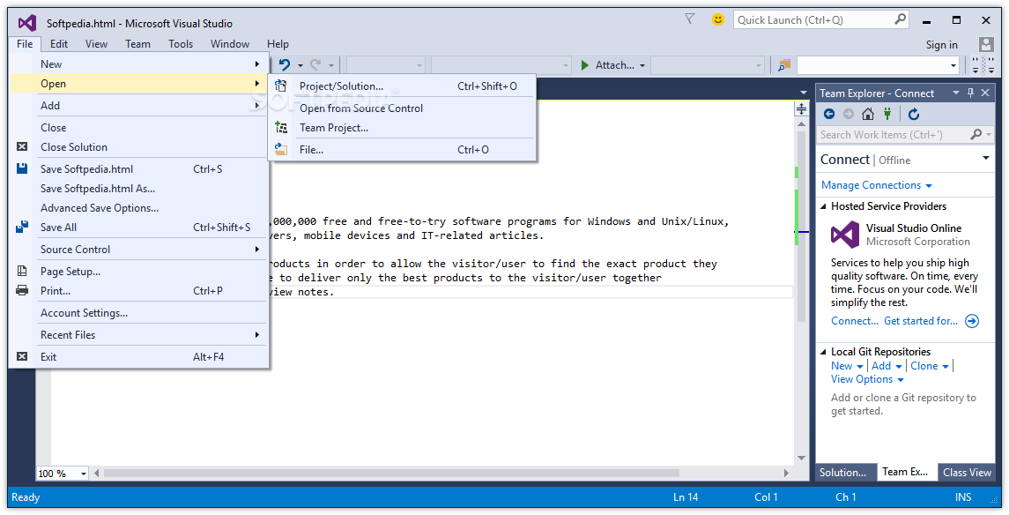Choose Save All in File menu
1009x515 pixels.
(58, 228)
